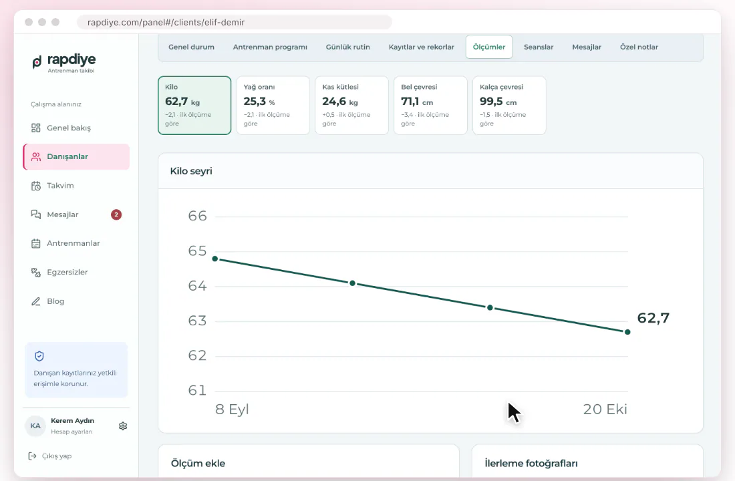Open the client Mesajlar tab
The height and width of the screenshot is (481, 735).
(x=587, y=47)
